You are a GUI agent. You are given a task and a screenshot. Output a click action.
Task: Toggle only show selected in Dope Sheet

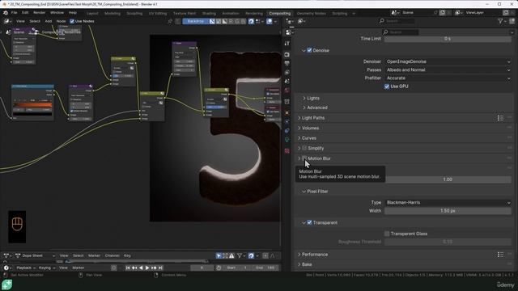pos(219,255)
